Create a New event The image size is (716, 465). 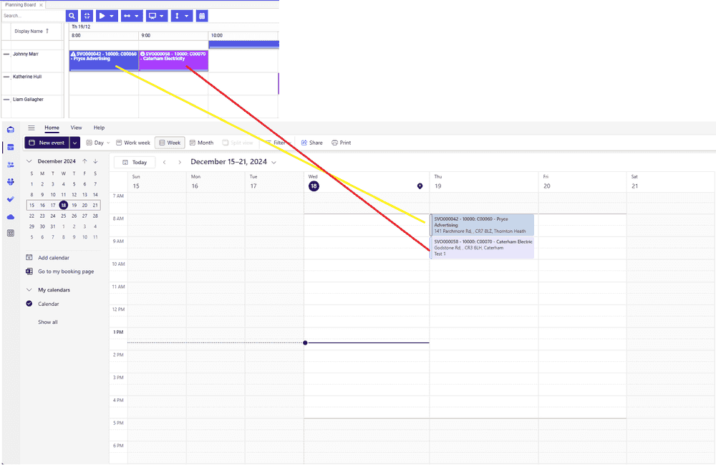tap(47, 143)
